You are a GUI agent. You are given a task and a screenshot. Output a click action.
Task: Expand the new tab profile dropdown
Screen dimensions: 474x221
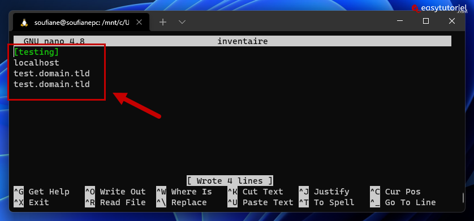click(x=182, y=22)
